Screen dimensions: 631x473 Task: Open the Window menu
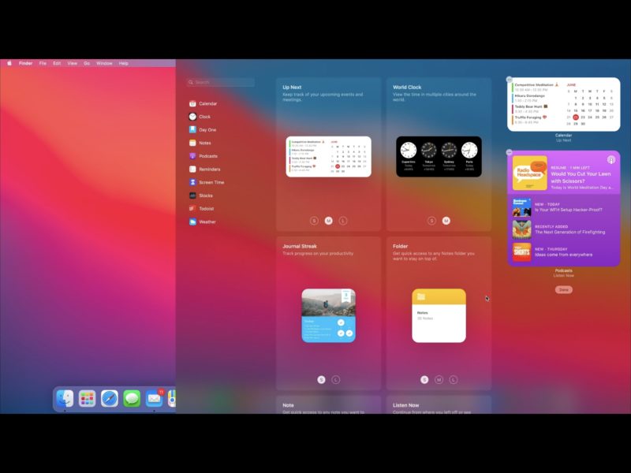[104, 63]
